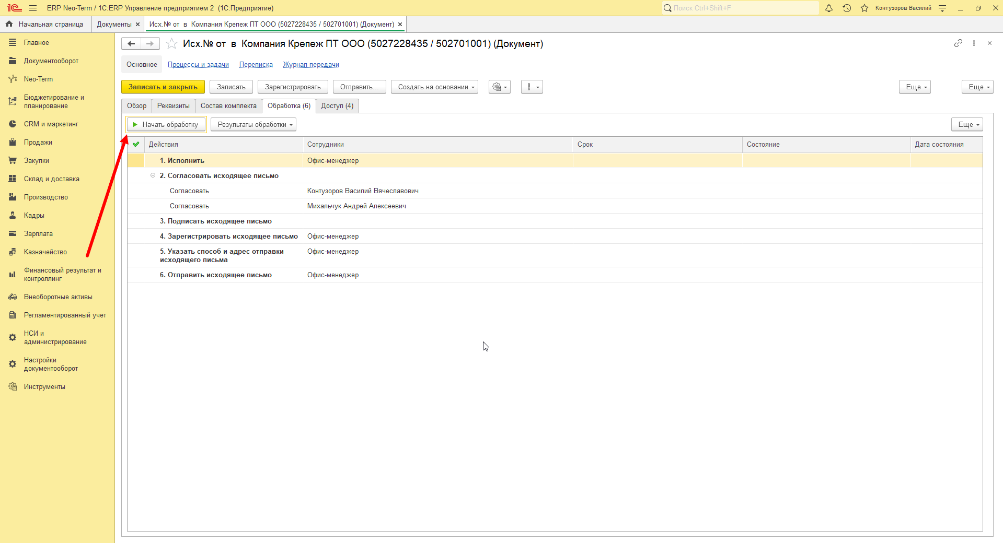Viewport: 1003px width, 543px height.
Task: Select Михальчук Андрей Алексеевич cell
Action: pos(437,206)
